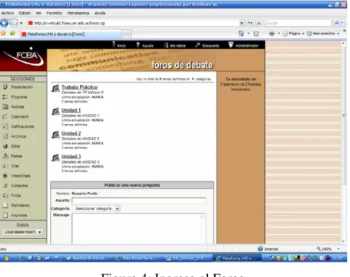Expand the Seleccionar categoría dropdown
350x277 pixels.
(117, 209)
